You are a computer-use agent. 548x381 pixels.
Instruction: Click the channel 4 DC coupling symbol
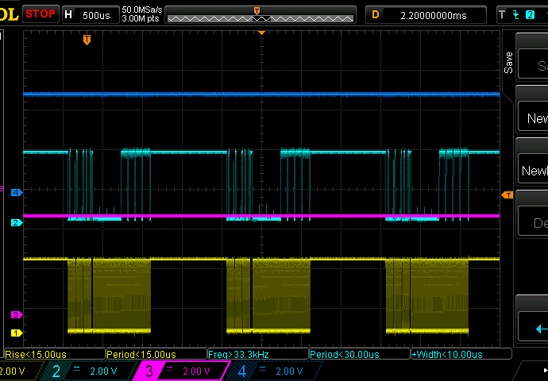pyautogui.click(x=262, y=369)
